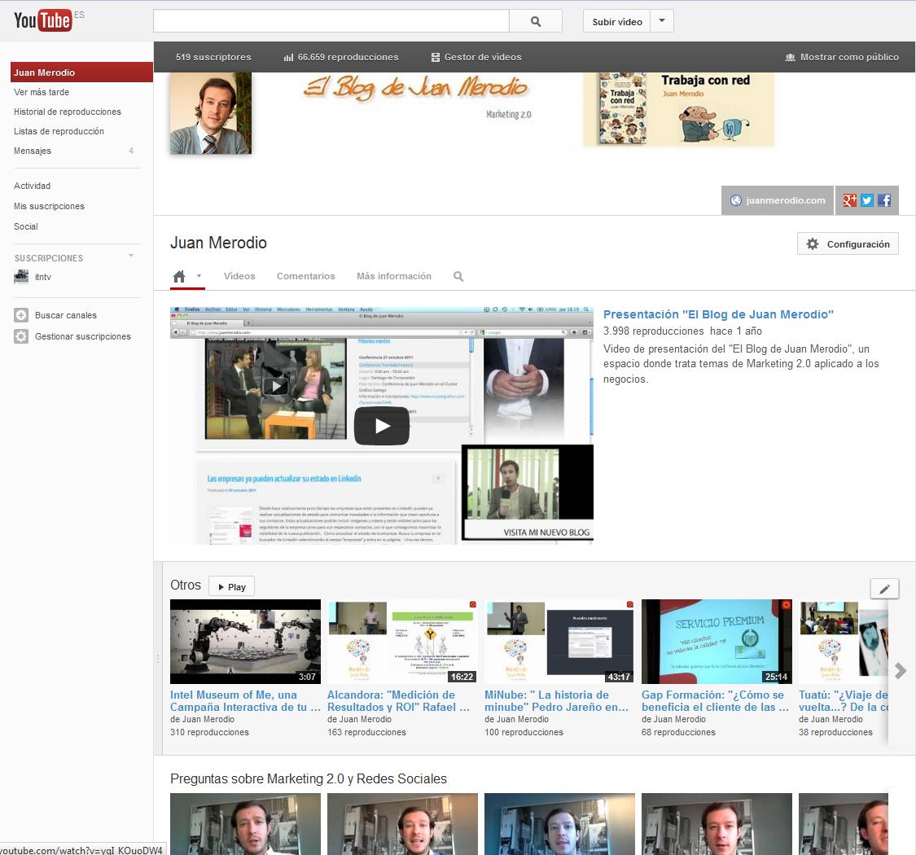The image size is (916, 855).
Task: Click the YouTube logo
Action: [42, 20]
